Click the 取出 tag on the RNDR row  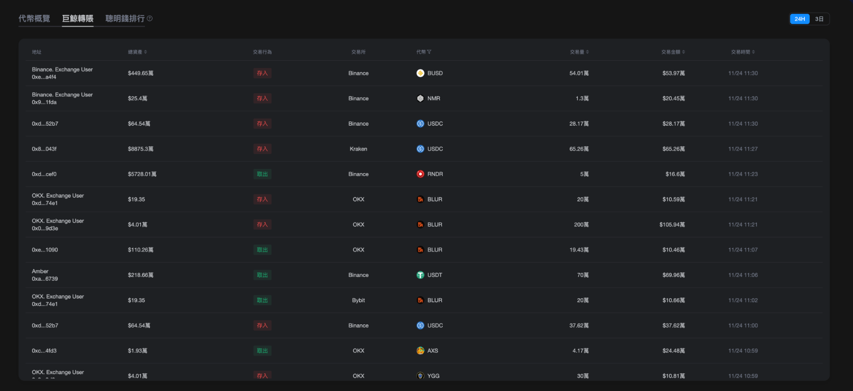pos(262,174)
